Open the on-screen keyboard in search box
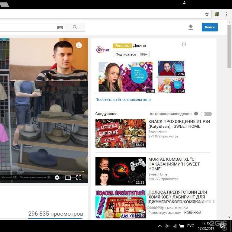The width and height of the screenshot is (232, 232). coord(60,27)
